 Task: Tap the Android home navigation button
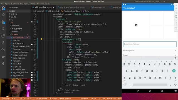(x=150, y=91)
